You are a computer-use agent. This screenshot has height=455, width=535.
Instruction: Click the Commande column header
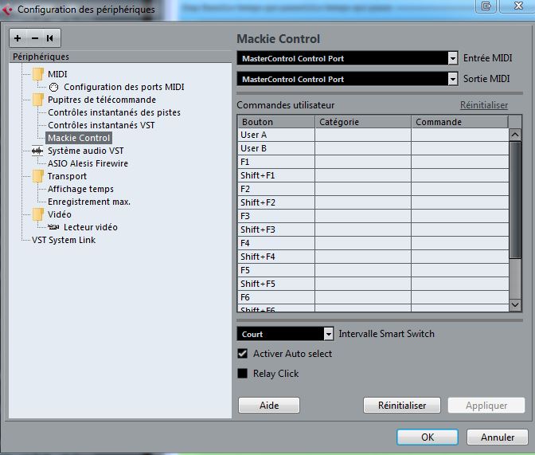tap(460, 122)
